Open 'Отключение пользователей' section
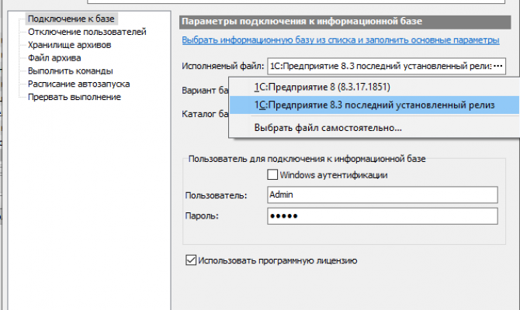The width and height of the screenshot is (520, 310). pos(87,32)
